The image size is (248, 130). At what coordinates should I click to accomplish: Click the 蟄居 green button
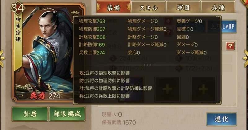30,114
